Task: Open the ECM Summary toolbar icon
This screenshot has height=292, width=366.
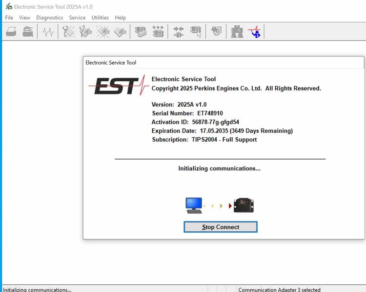Action: tap(141, 32)
